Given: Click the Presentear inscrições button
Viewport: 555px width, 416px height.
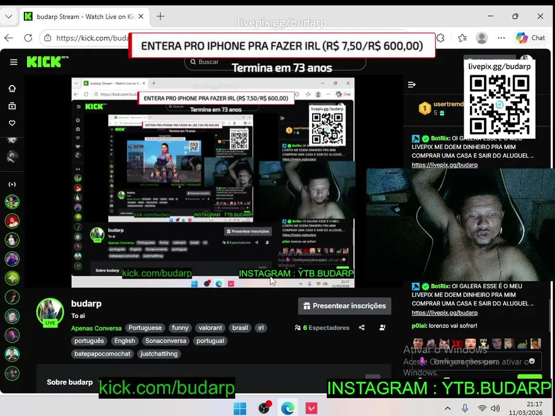Looking at the screenshot, I should [345, 306].
